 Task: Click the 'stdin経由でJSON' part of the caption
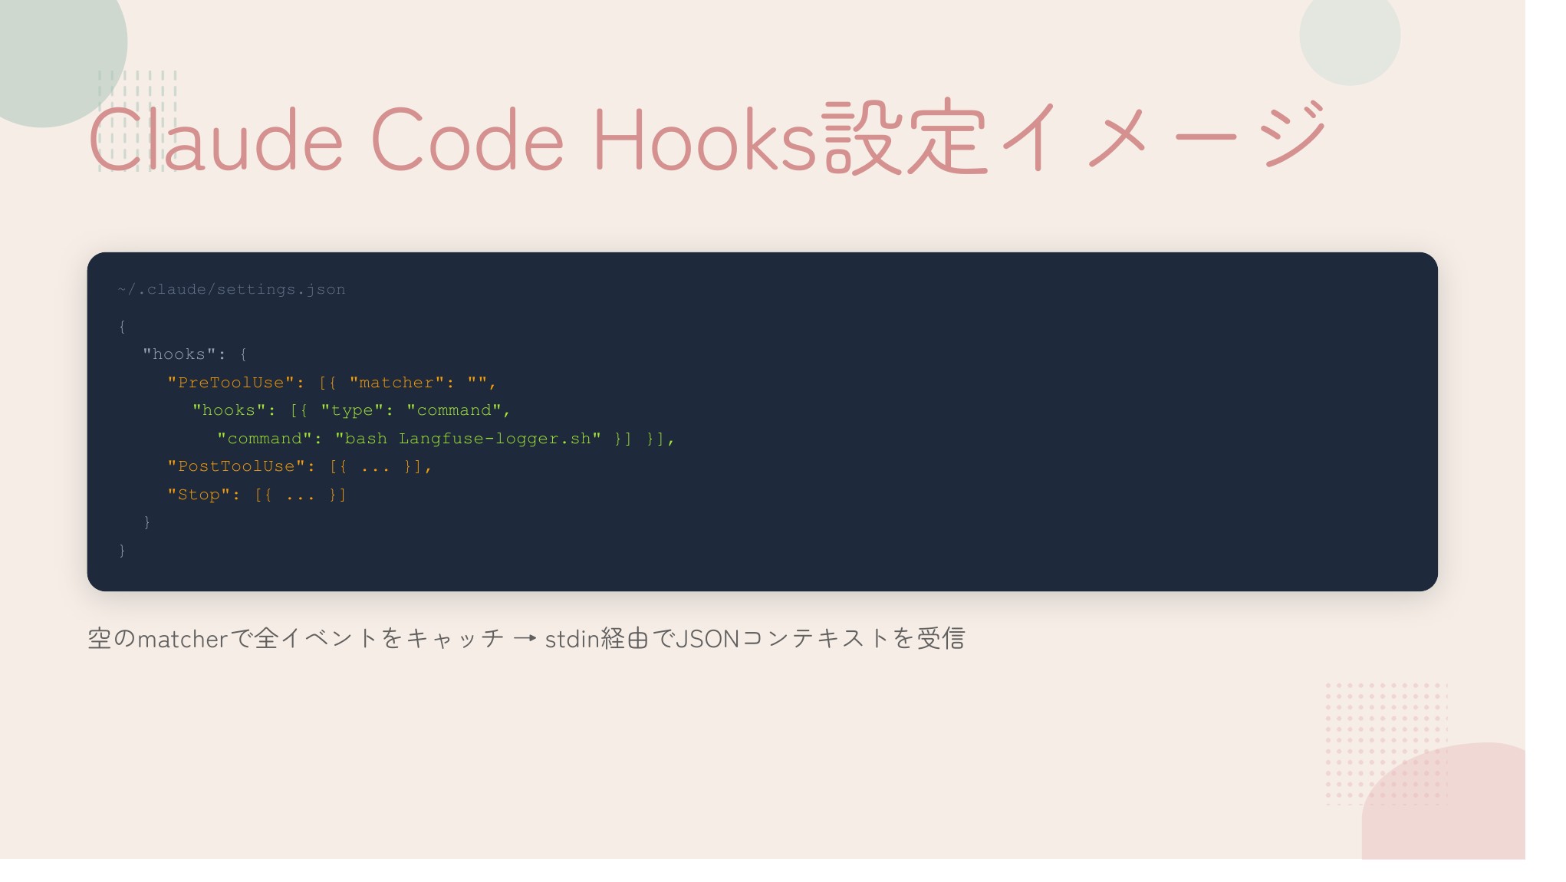coord(641,638)
